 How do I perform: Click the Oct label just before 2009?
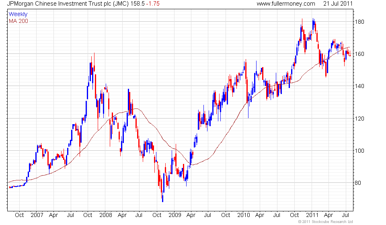coord(157,215)
